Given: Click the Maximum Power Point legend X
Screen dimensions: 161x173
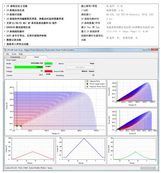Looking at the screenshot, I should (87, 86).
